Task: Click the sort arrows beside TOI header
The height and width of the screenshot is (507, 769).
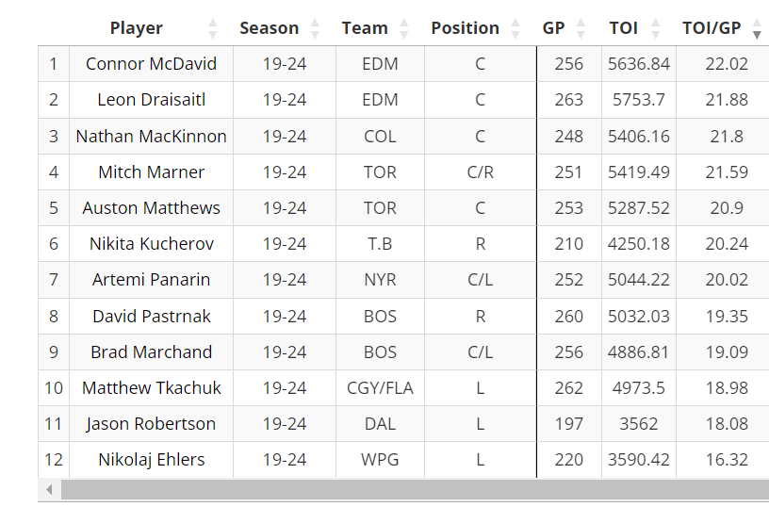Action: pyautogui.click(x=655, y=28)
